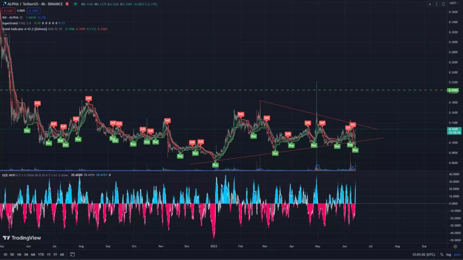Select the All range tab

pyautogui.click(x=62, y=255)
